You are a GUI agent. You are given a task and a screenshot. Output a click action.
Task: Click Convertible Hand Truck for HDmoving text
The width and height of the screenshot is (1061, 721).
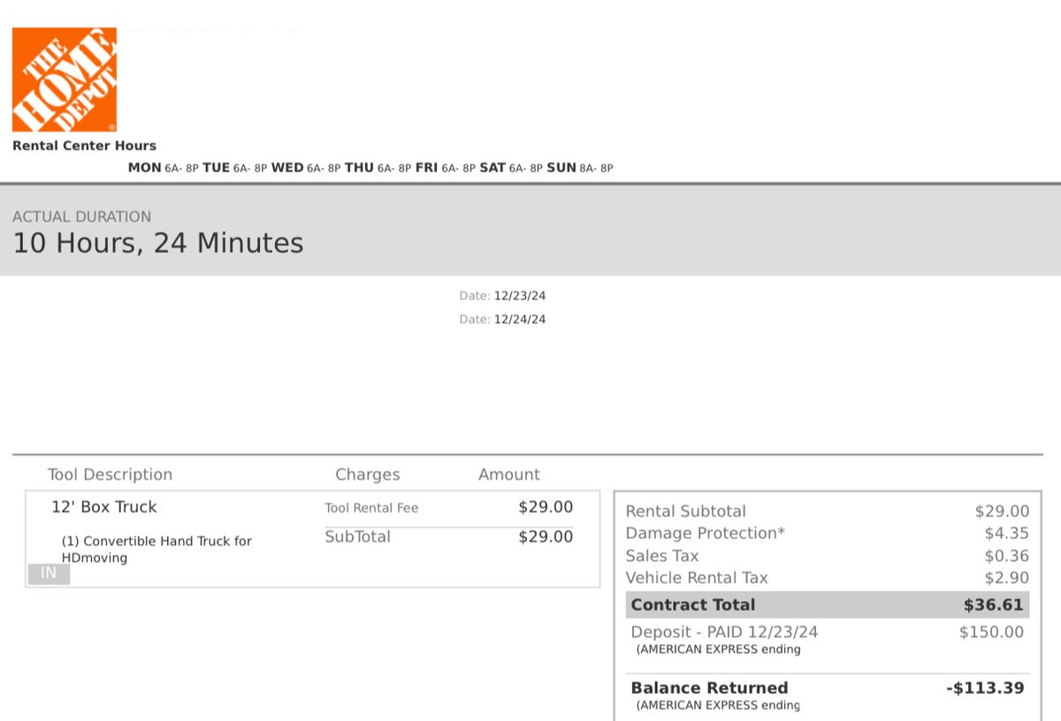tap(156, 550)
